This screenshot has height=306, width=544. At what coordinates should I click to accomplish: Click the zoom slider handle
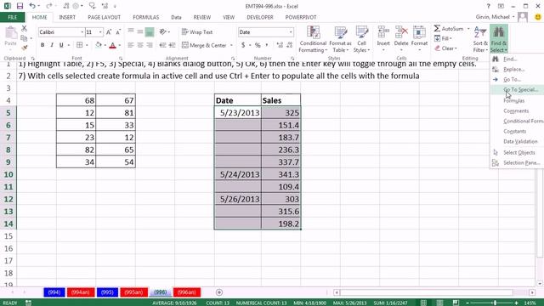tap(495, 303)
